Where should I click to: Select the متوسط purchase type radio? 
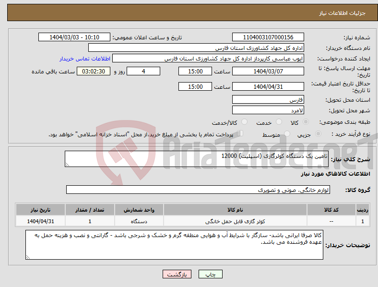pos(287,134)
